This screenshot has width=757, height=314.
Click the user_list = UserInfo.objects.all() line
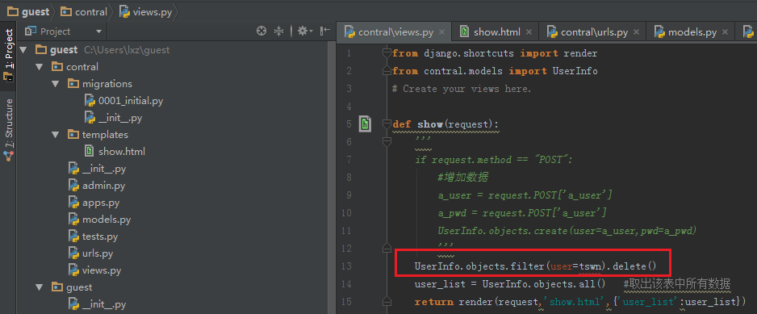click(510, 284)
